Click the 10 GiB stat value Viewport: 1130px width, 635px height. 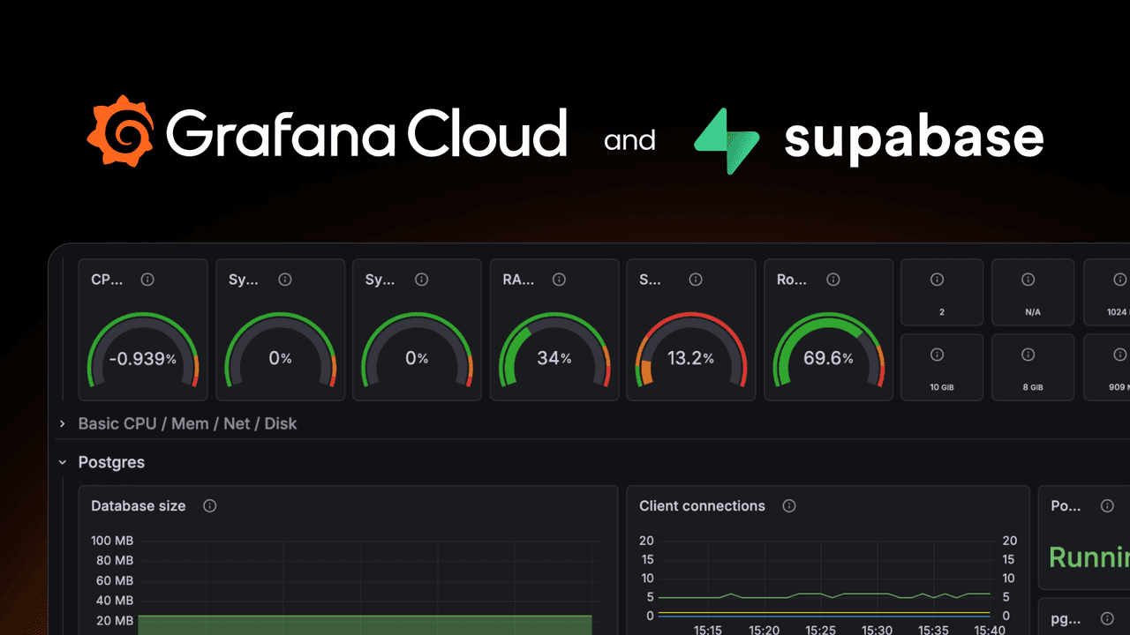click(x=942, y=387)
